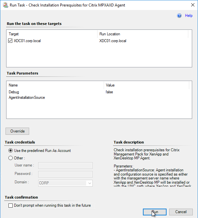Click the Task description text box
The image size is (198, 218).
click(x=153, y=167)
